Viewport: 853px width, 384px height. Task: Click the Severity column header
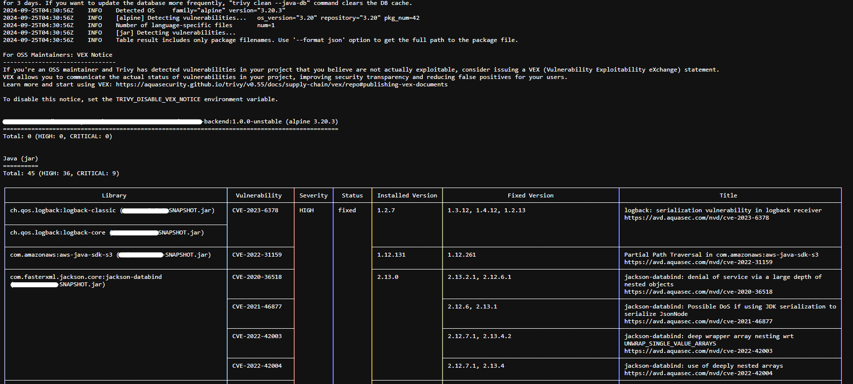click(x=313, y=195)
